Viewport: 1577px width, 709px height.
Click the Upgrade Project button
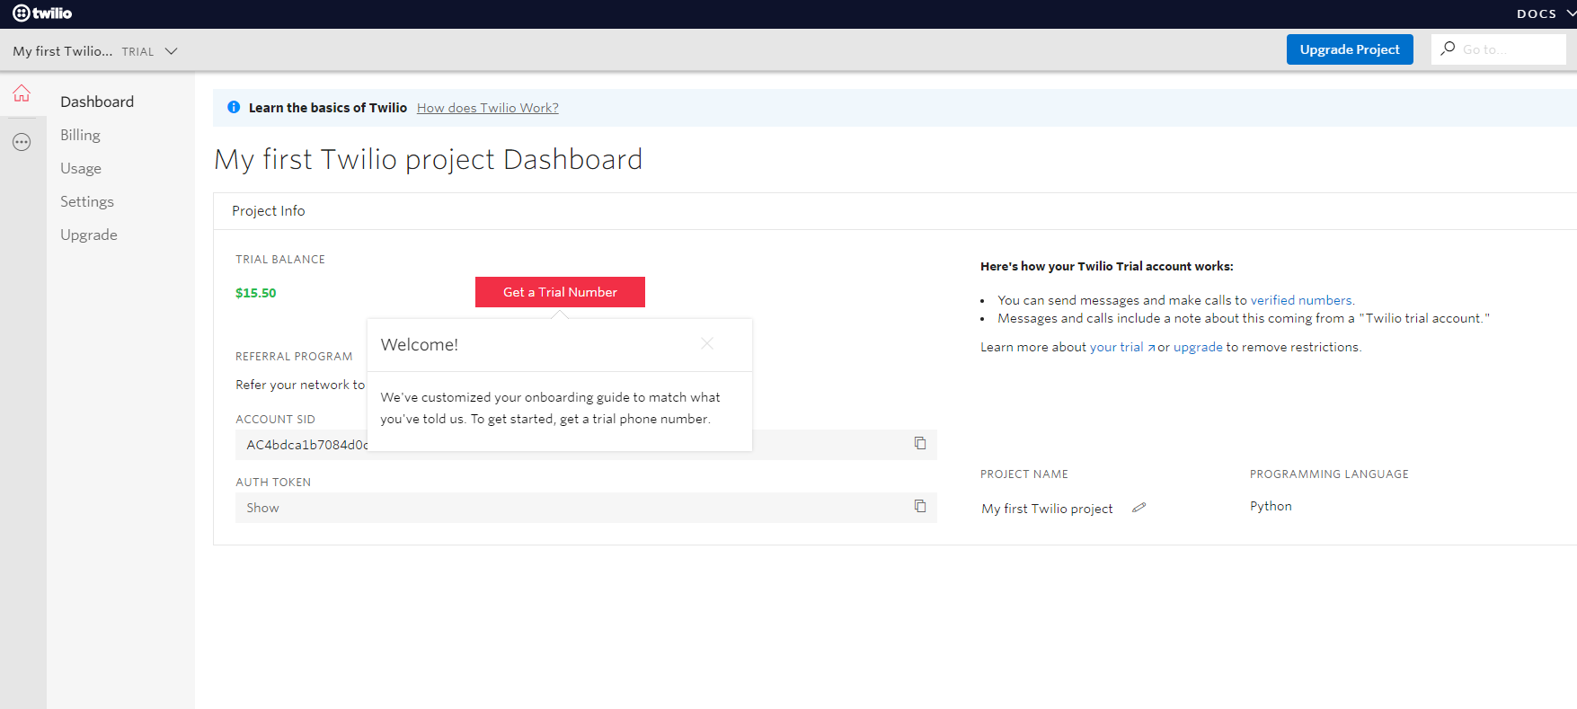coord(1350,49)
